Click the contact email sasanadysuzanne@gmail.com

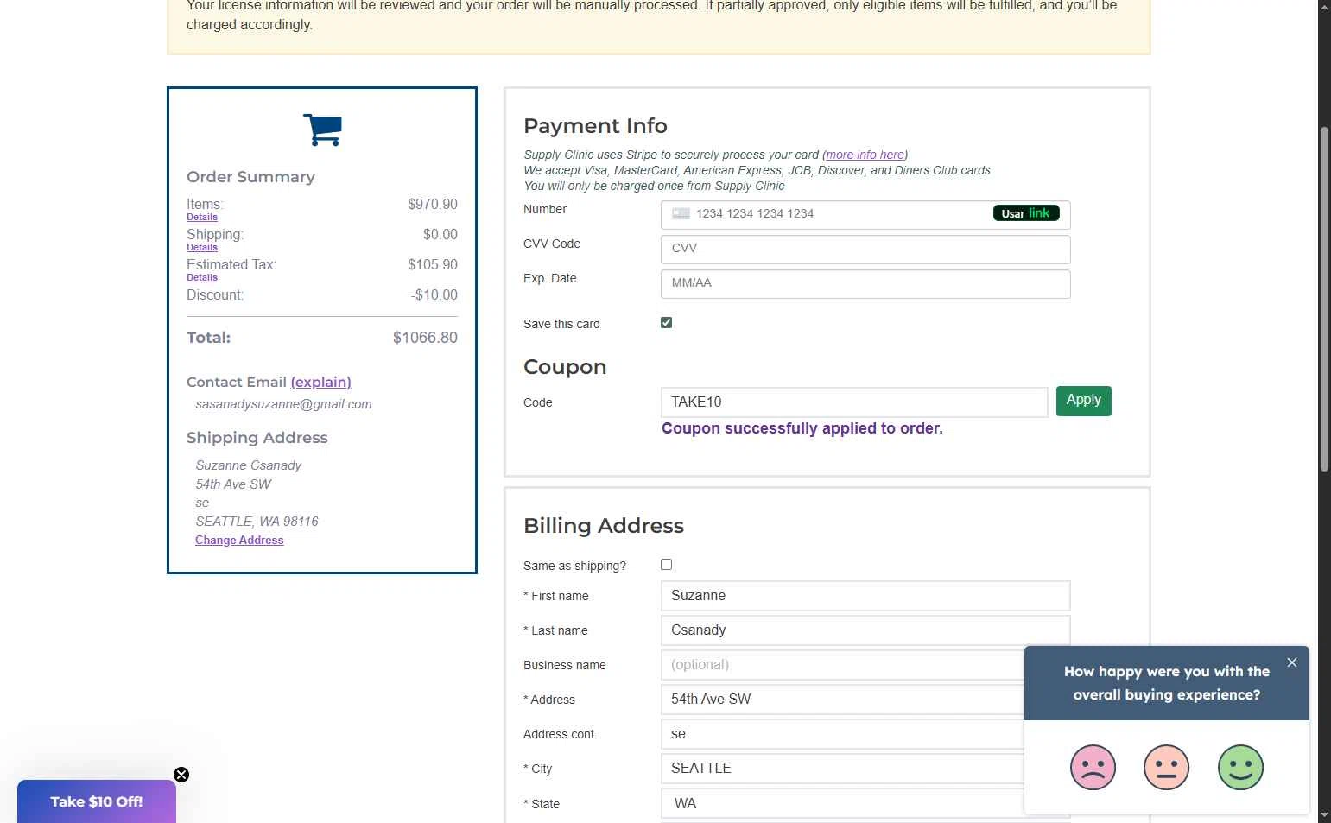coord(283,404)
